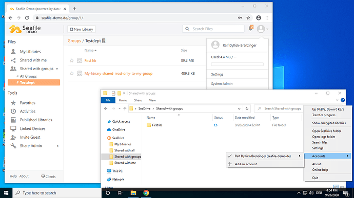
Task: Open Task View on the taskbar
Action: pyautogui.click(x=120, y=193)
